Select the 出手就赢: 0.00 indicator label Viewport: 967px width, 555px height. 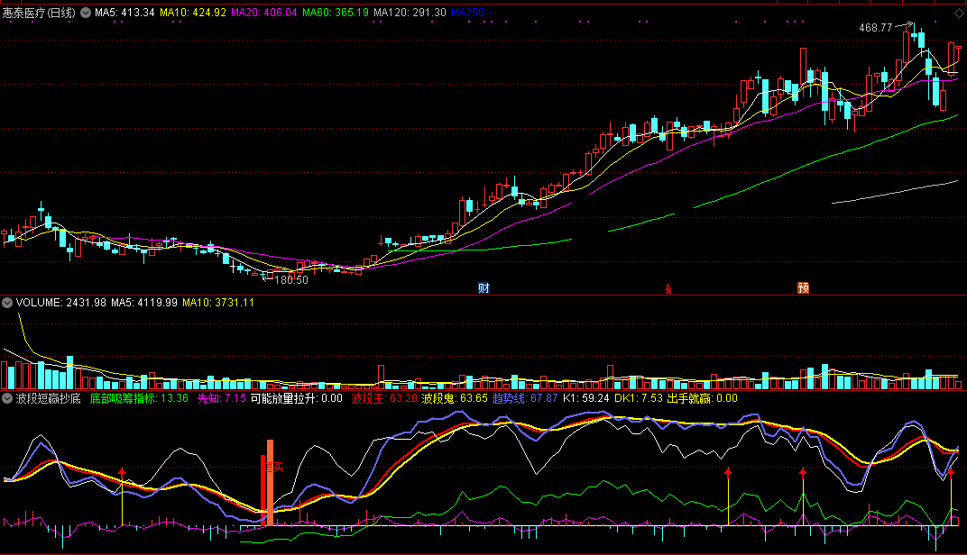pyautogui.click(x=703, y=398)
